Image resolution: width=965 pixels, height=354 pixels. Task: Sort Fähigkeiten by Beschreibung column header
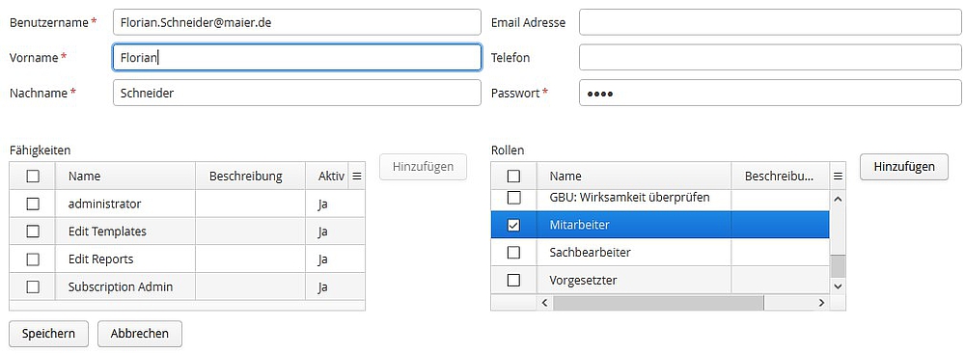(251, 177)
